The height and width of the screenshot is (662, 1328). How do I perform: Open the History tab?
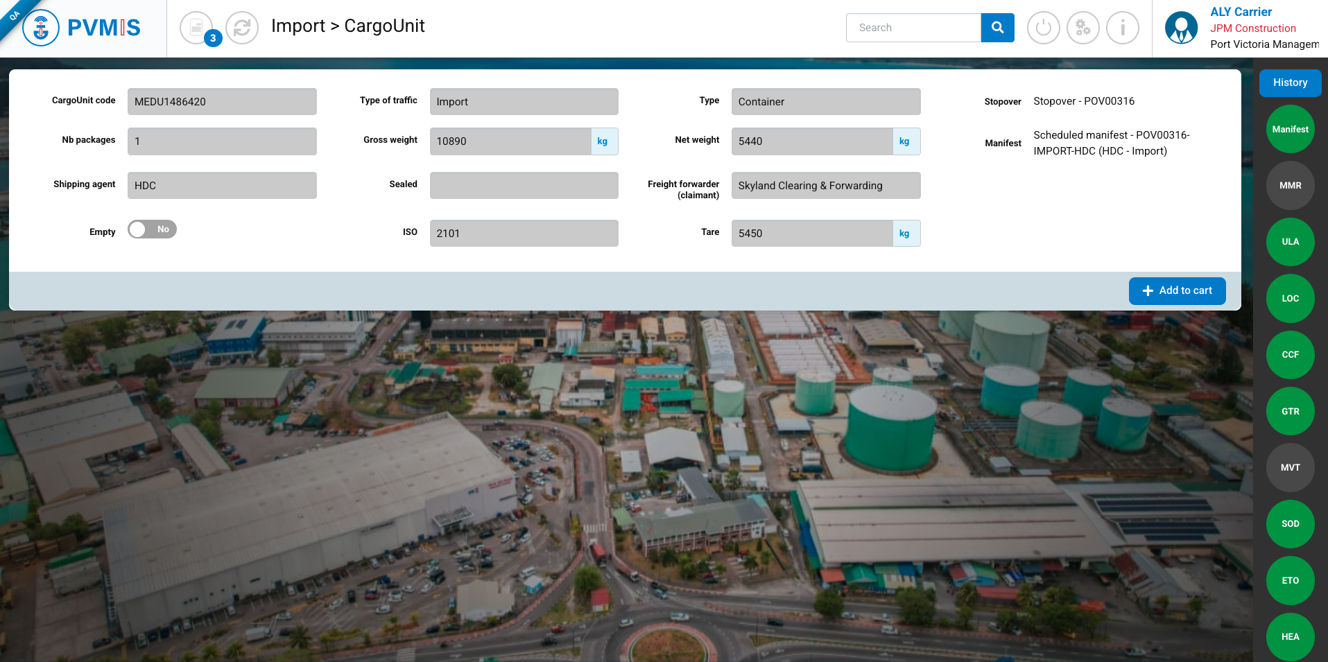(x=1290, y=82)
